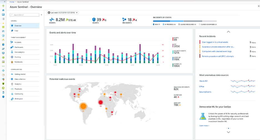
Task: Click the CEF 315K chart legend entry
Action: coord(176,46)
